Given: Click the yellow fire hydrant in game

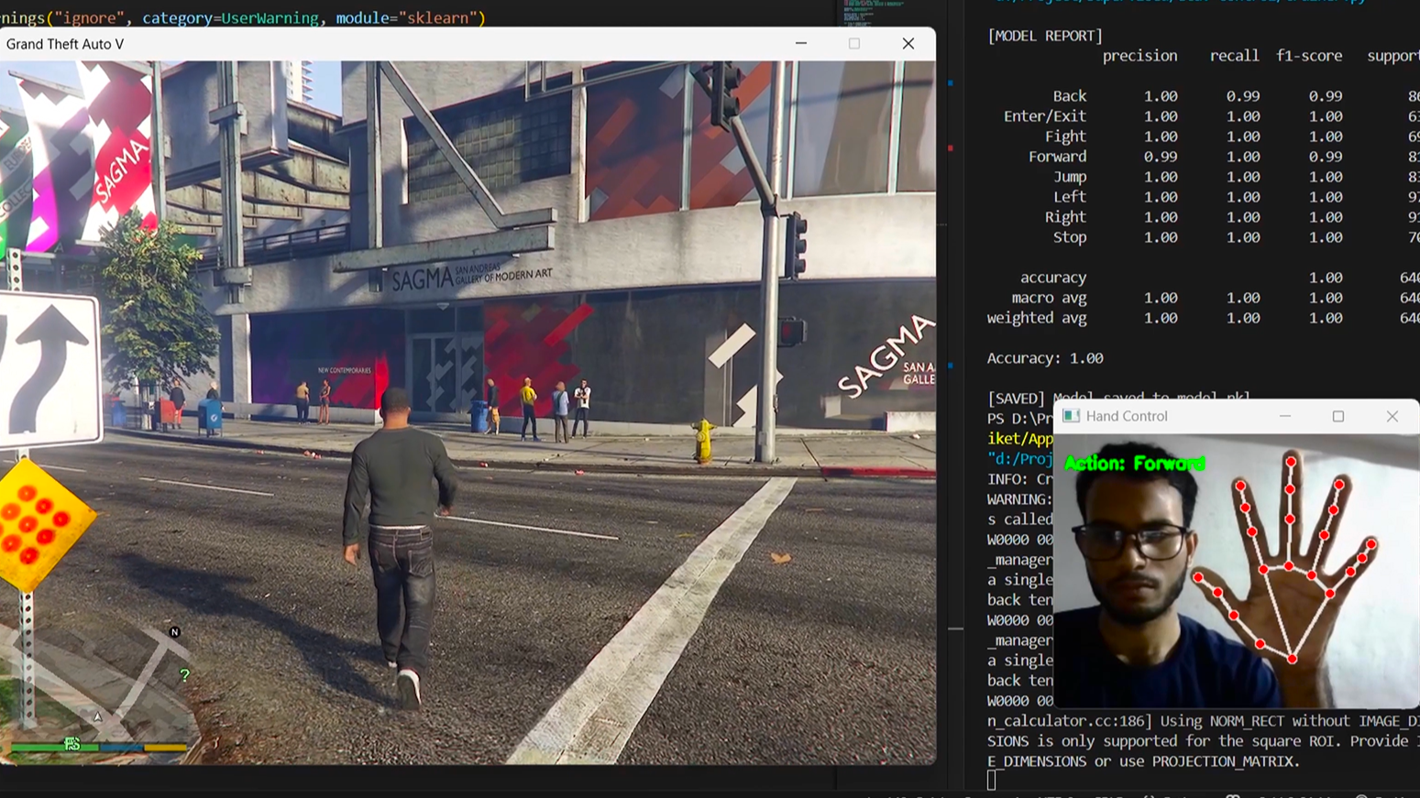Looking at the screenshot, I should pos(703,441).
